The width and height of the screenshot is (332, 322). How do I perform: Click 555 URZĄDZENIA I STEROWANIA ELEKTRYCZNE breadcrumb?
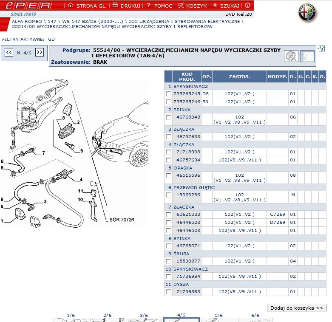(184, 21)
